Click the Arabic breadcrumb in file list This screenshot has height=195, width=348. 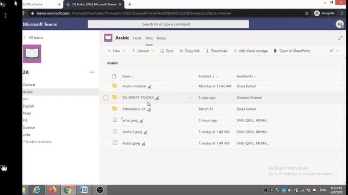113,63
